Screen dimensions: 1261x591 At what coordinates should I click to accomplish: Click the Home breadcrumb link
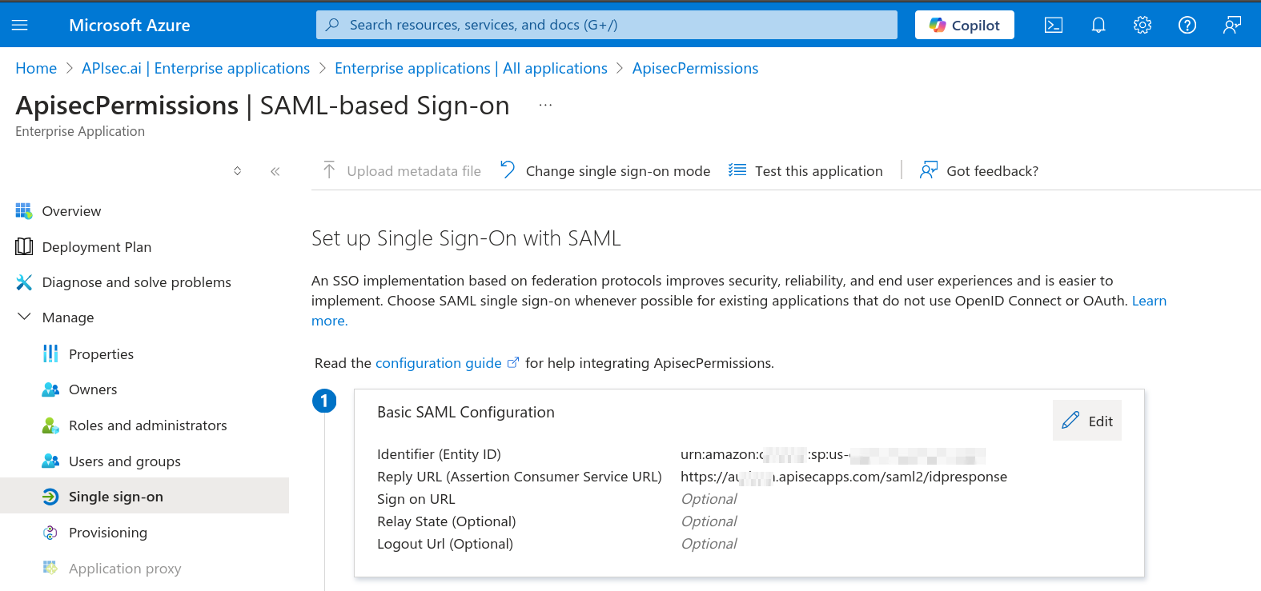(36, 69)
